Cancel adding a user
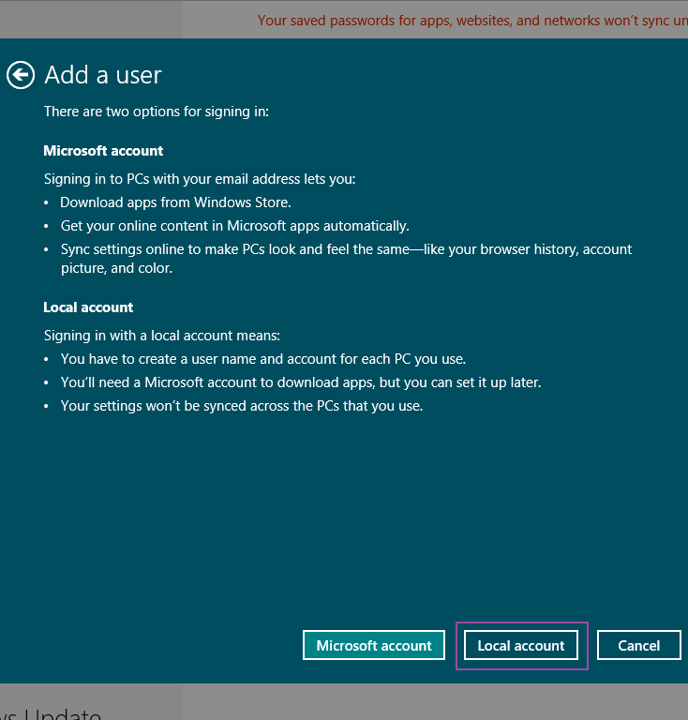Viewport: 688px width, 720px height. point(639,645)
